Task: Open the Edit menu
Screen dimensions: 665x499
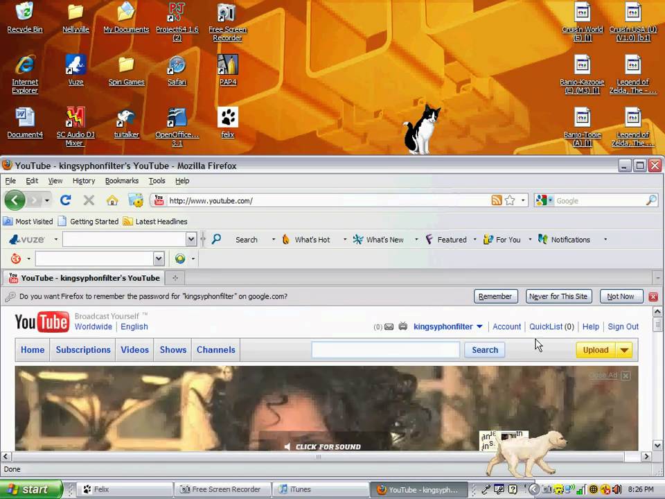Action: pos(32,181)
